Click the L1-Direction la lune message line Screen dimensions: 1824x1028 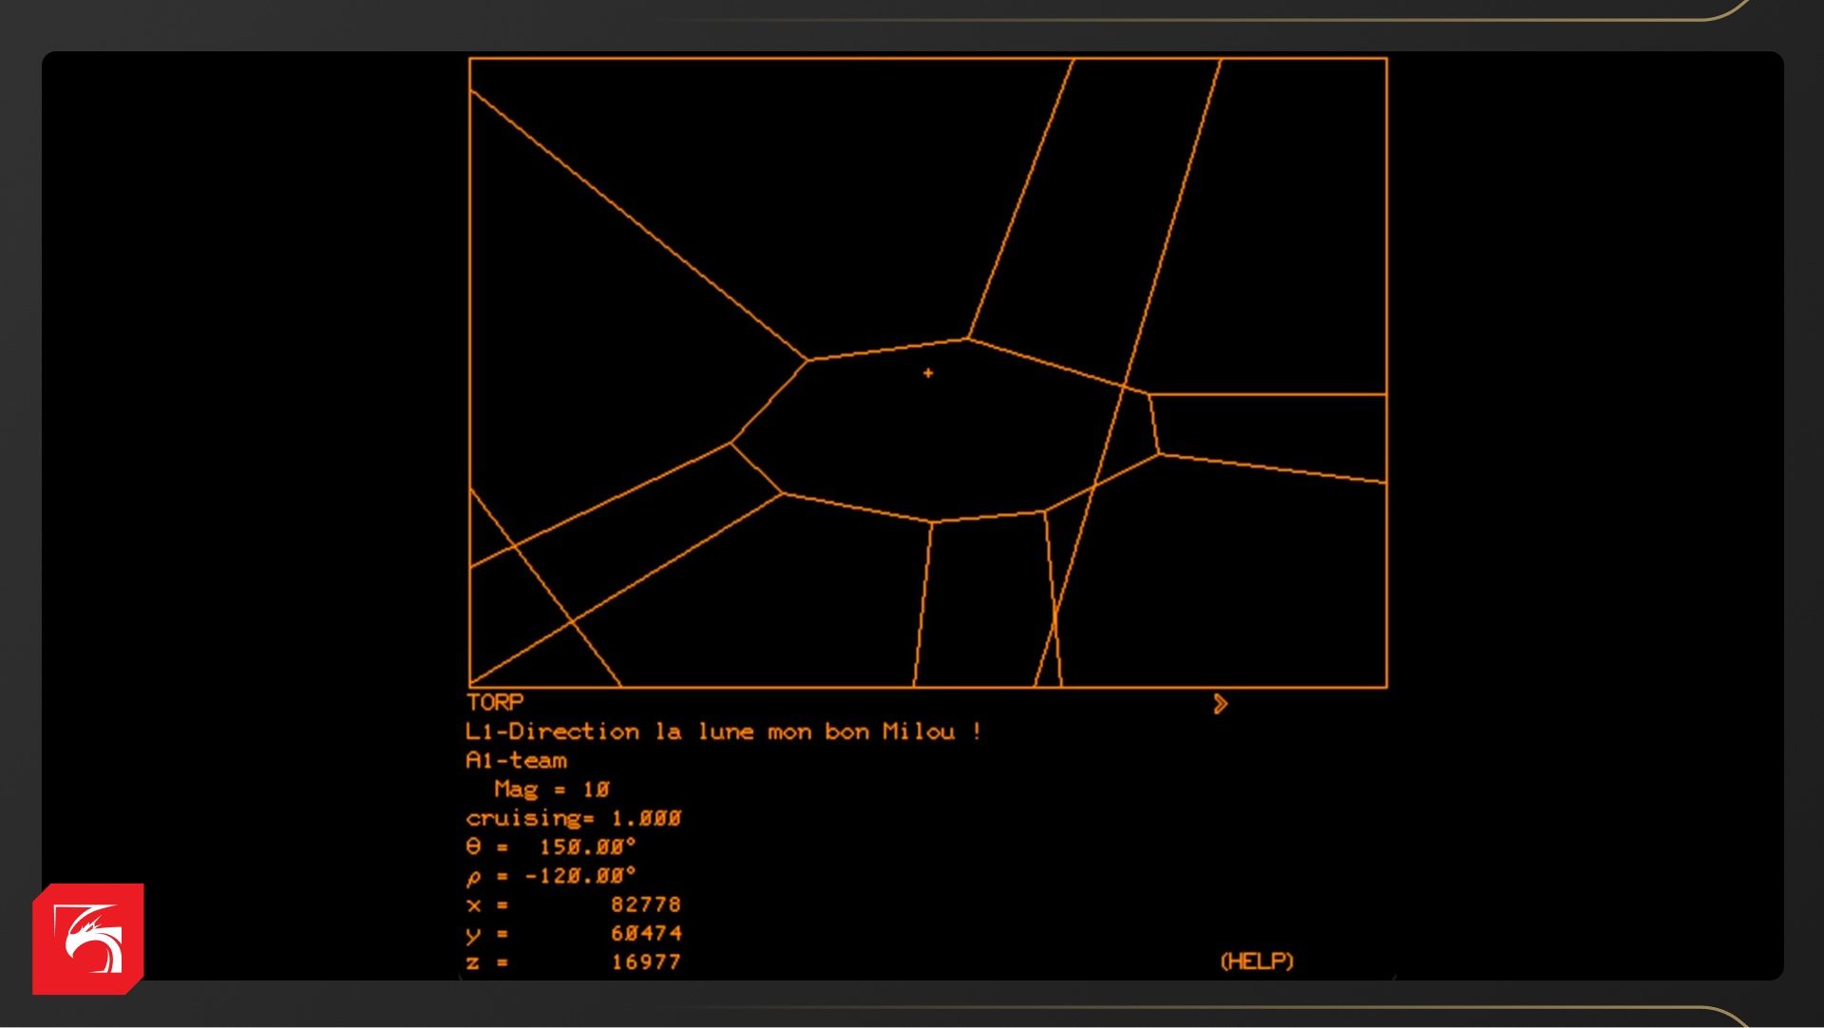pyautogui.click(x=722, y=732)
